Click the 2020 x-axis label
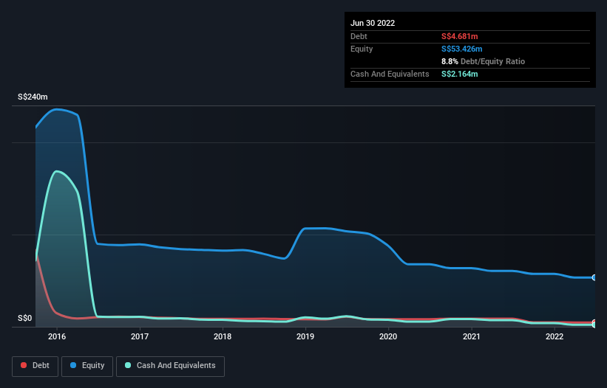Image resolution: width=607 pixels, height=388 pixels. pyautogui.click(x=388, y=336)
